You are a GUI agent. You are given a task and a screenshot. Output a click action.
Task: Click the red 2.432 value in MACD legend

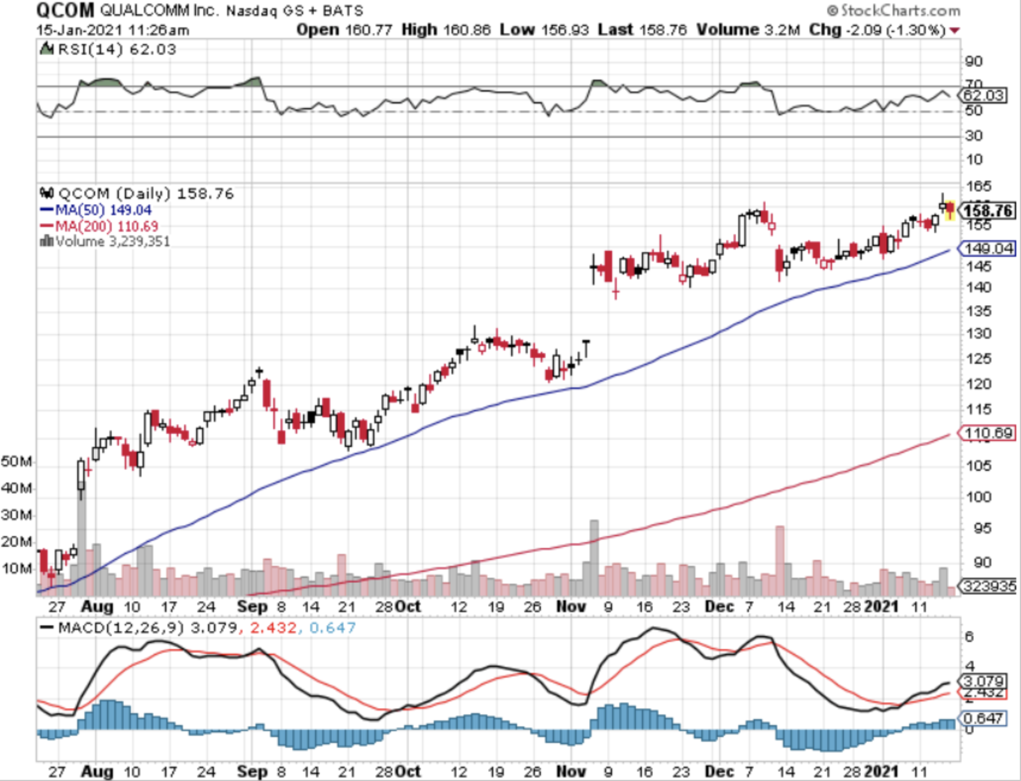273,628
